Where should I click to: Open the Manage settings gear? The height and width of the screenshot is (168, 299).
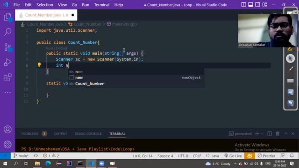[x=7, y=144]
